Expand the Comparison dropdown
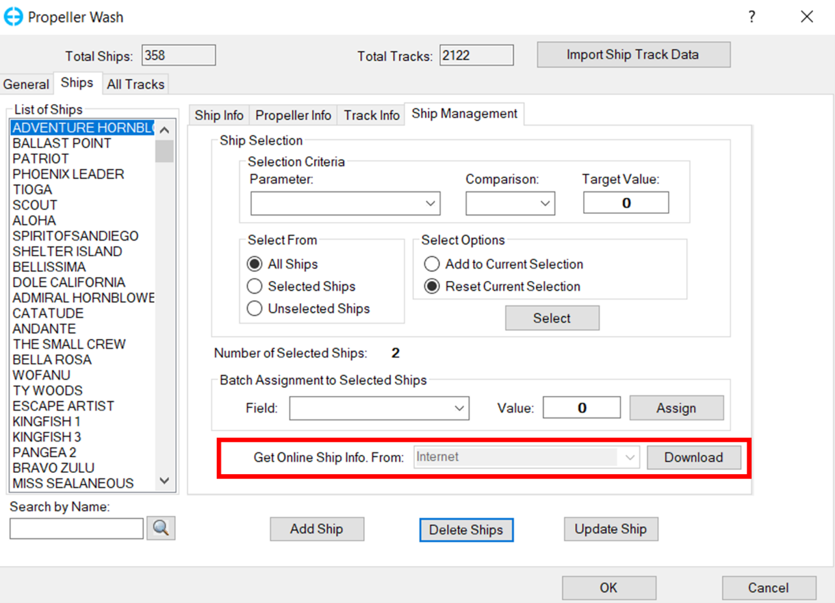835x603 pixels. coord(545,203)
